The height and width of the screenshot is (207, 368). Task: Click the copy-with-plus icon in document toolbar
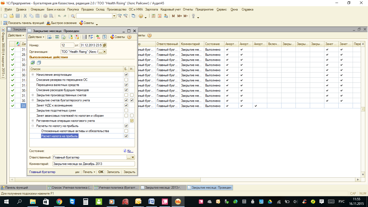pos(64,37)
